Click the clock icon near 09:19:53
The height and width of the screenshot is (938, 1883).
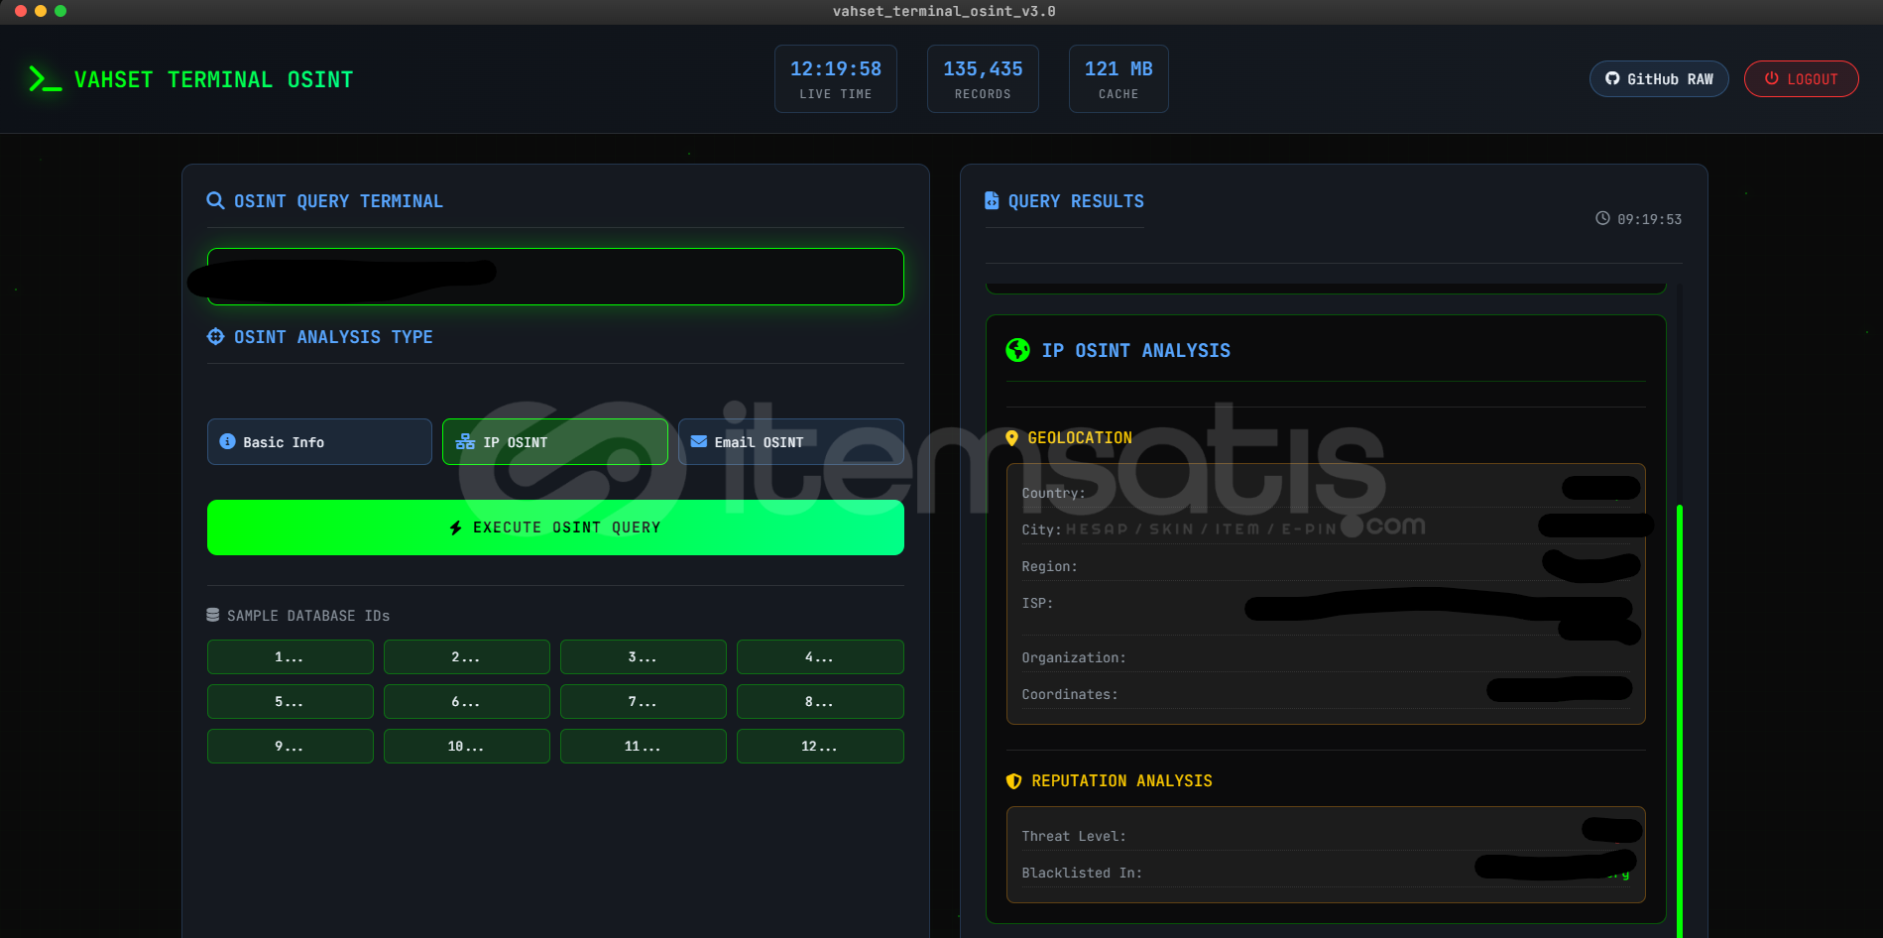tap(1602, 218)
